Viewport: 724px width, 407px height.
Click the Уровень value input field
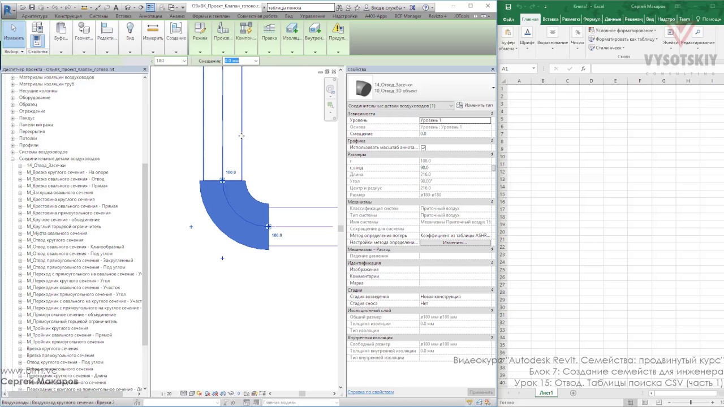[x=455, y=120]
